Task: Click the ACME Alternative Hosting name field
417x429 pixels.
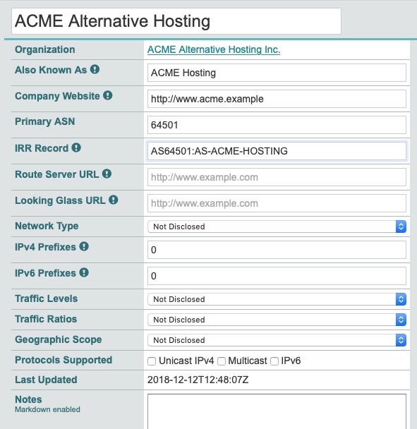Action: pyautogui.click(x=176, y=21)
